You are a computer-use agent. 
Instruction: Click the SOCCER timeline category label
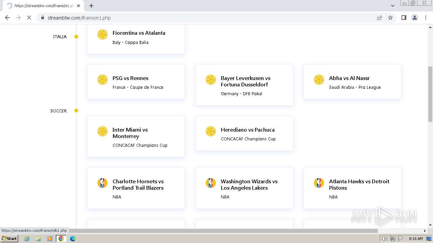pos(59,111)
